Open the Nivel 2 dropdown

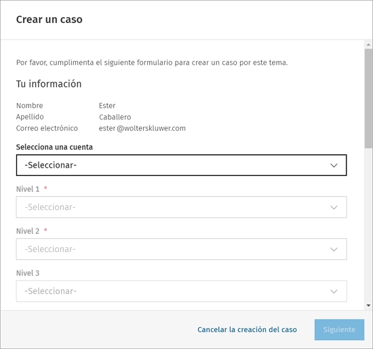click(x=181, y=249)
